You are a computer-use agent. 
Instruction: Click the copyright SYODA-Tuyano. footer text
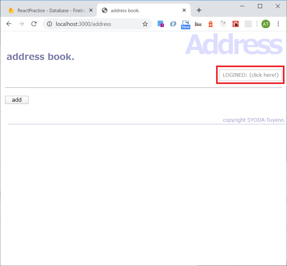pos(254,120)
